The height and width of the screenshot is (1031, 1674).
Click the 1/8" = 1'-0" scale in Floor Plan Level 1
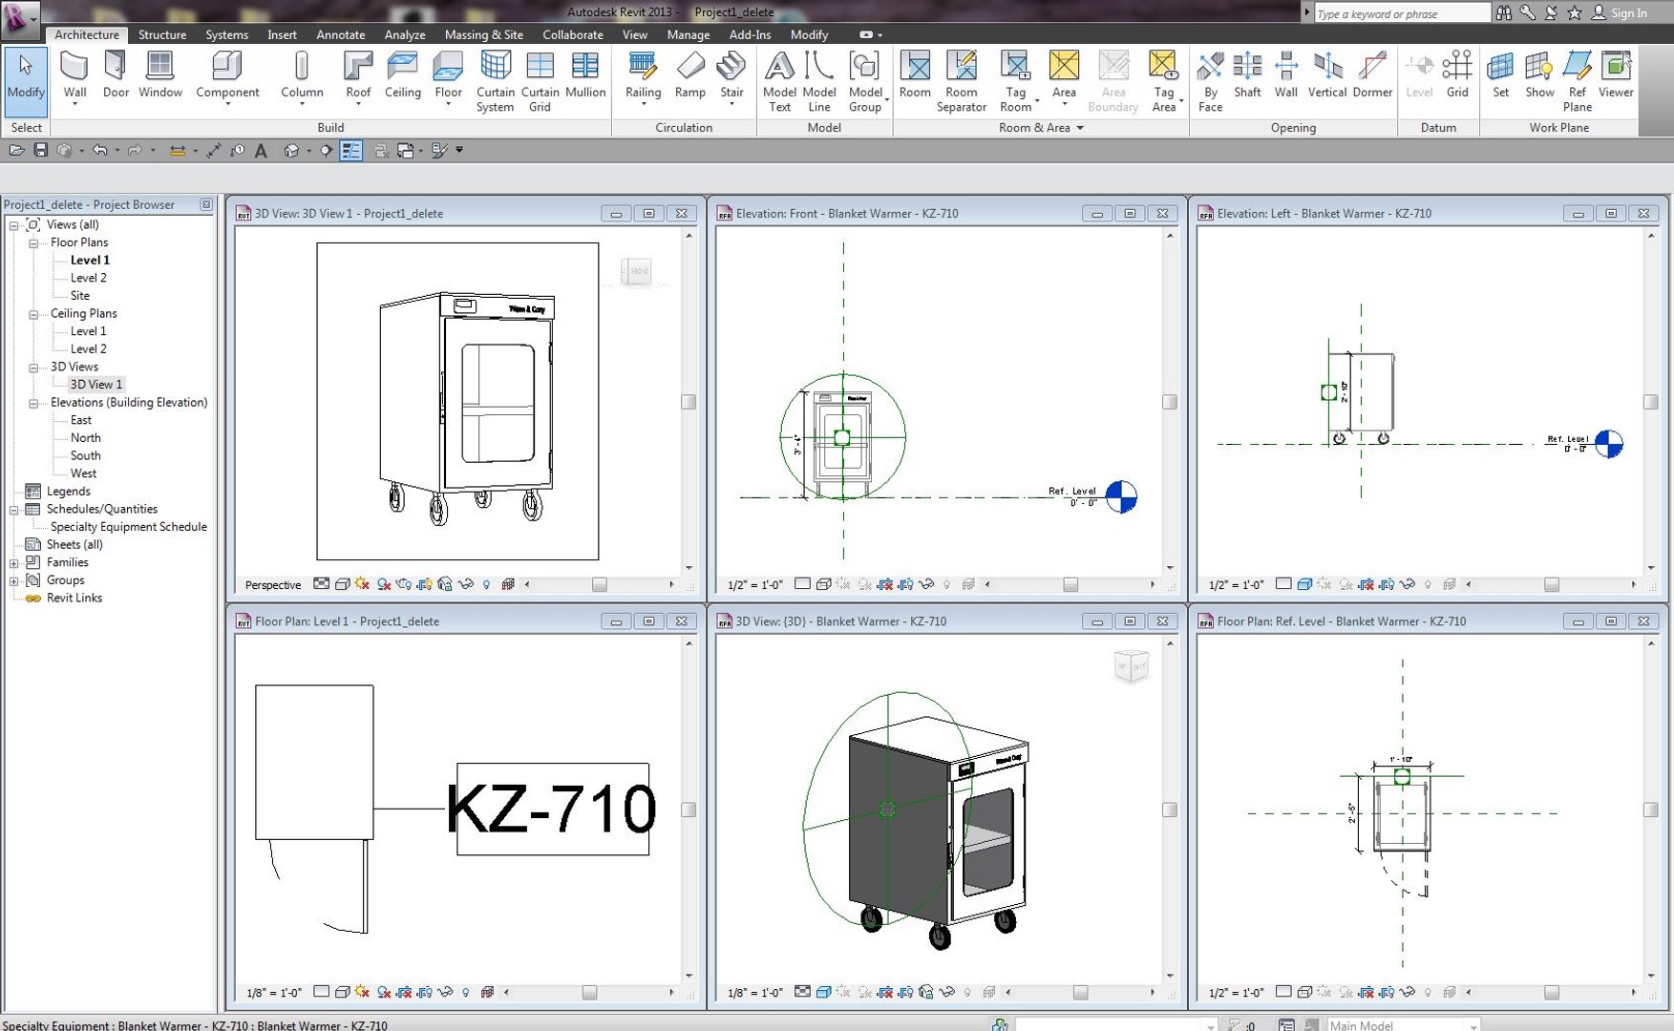(274, 993)
